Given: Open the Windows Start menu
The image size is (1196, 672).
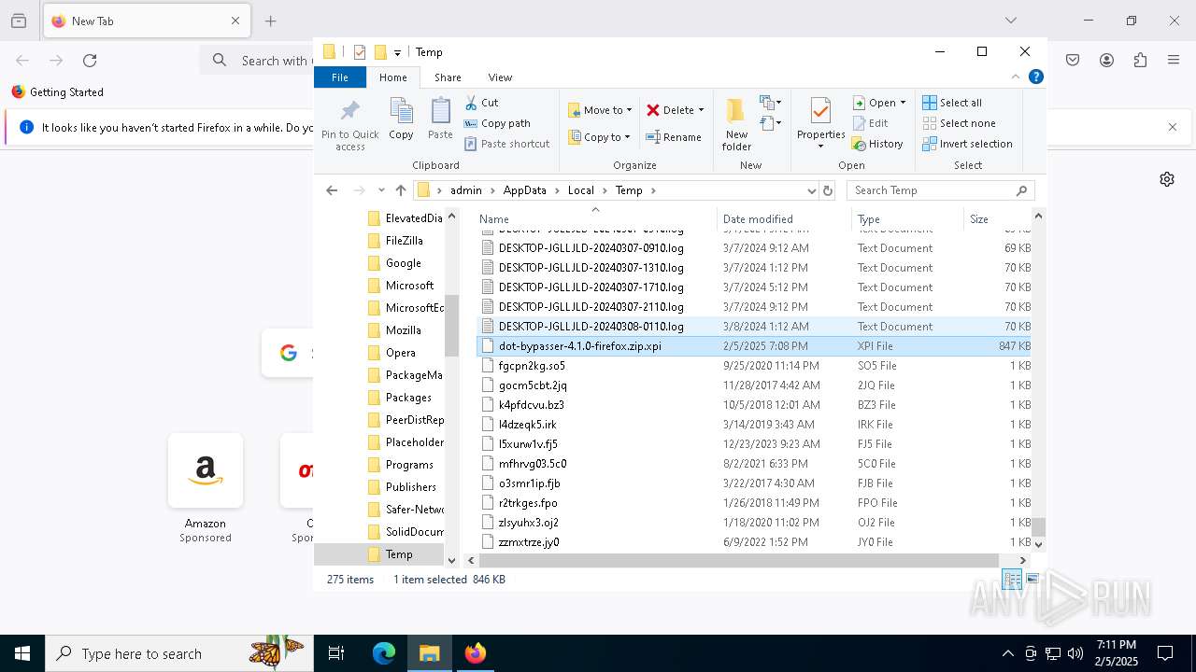Looking at the screenshot, I should point(22,653).
